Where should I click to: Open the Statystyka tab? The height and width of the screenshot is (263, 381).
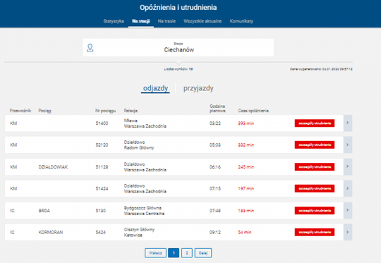pyautogui.click(x=114, y=21)
